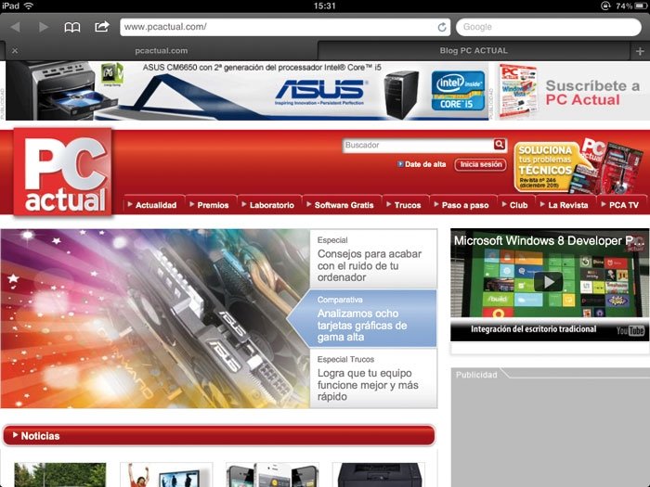Click the Intel Core i5 badge in the ad
The image size is (650, 487).
[458, 90]
